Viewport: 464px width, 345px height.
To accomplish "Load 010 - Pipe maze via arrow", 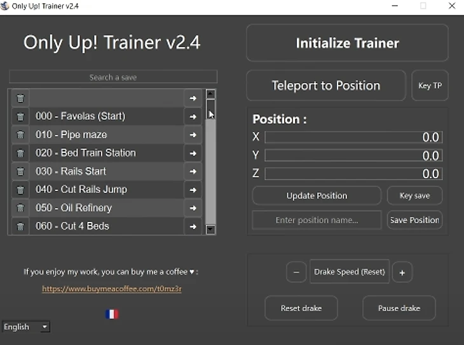I will pyautogui.click(x=193, y=135).
